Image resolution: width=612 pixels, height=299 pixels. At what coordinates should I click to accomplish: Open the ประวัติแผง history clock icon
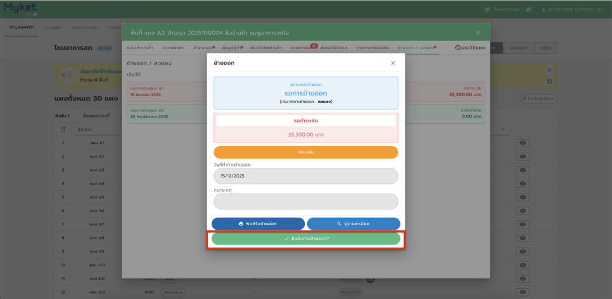(x=458, y=48)
